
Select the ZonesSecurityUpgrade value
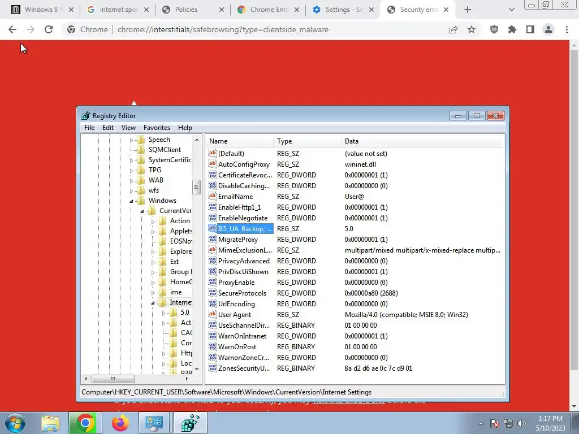click(244, 368)
